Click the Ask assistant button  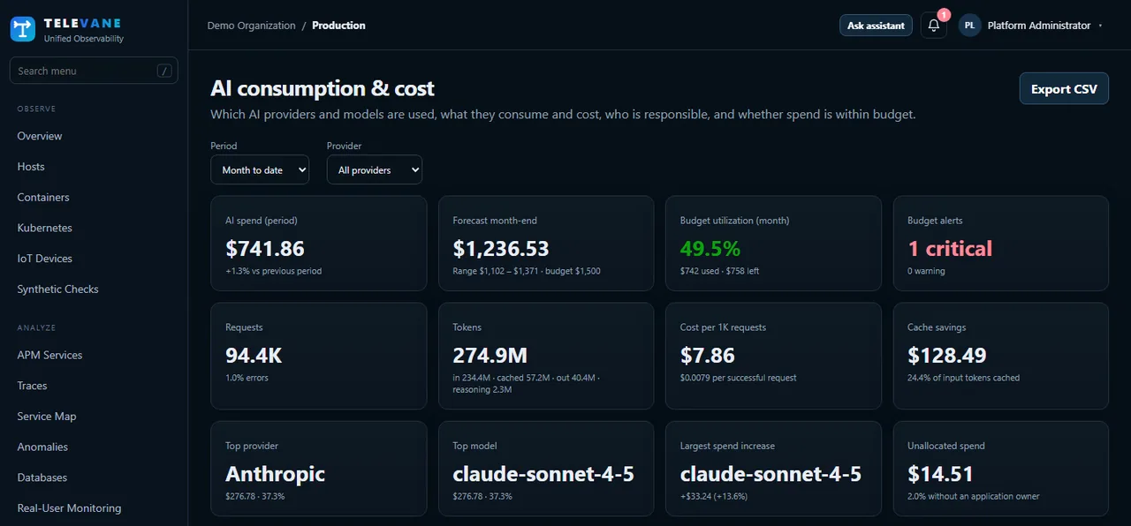pyautogui.click(x=876, y=26)
